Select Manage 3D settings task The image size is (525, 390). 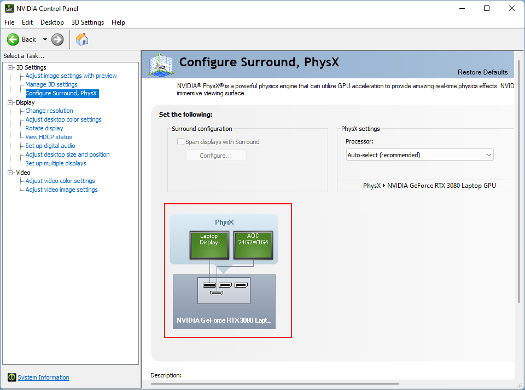point(51,84)
